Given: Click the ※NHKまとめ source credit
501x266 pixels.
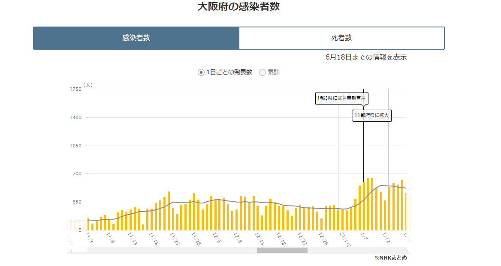Looking at the screenshot, I should pyautogui.click(x=391, y=258).
